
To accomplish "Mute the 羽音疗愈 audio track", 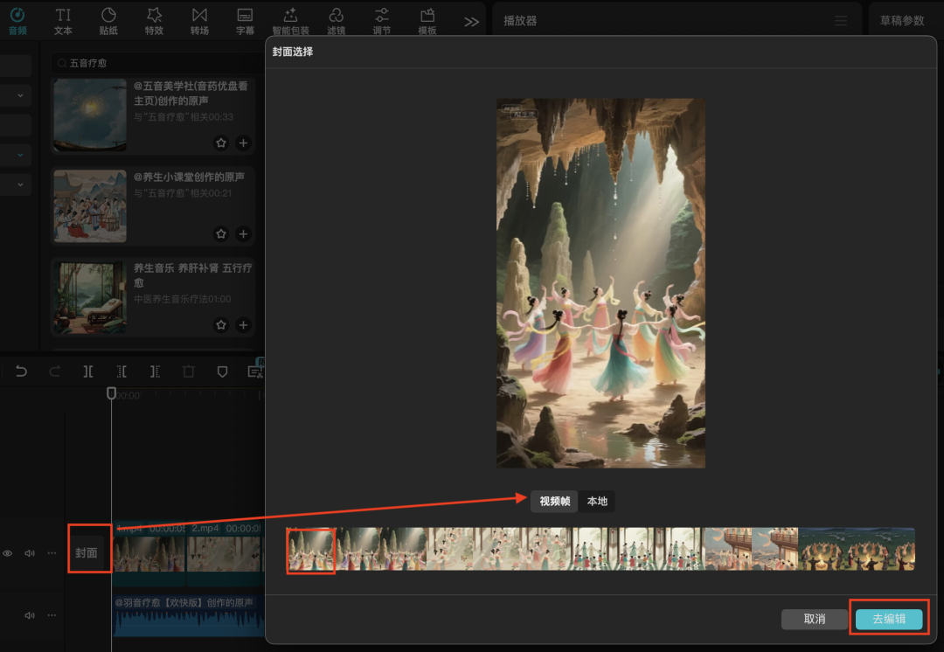I will pyautogui.click(x=30, y=615).
